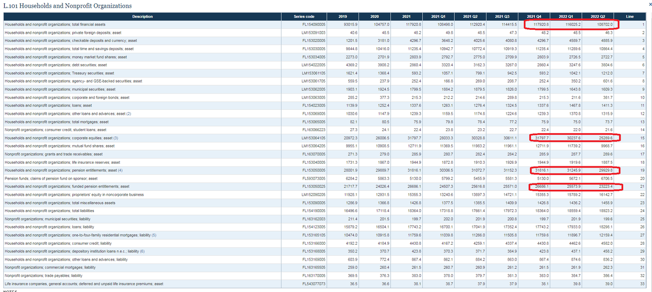Open footnote (2) link on other loans row
This screenshot has height=292, width=652.
point(129,113)
